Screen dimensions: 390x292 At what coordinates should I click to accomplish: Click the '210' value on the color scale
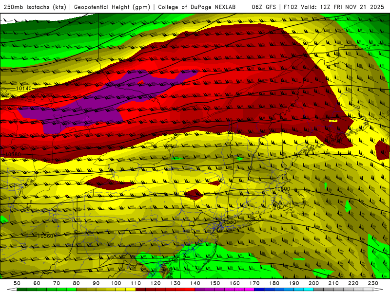click(x=333, y=283)
